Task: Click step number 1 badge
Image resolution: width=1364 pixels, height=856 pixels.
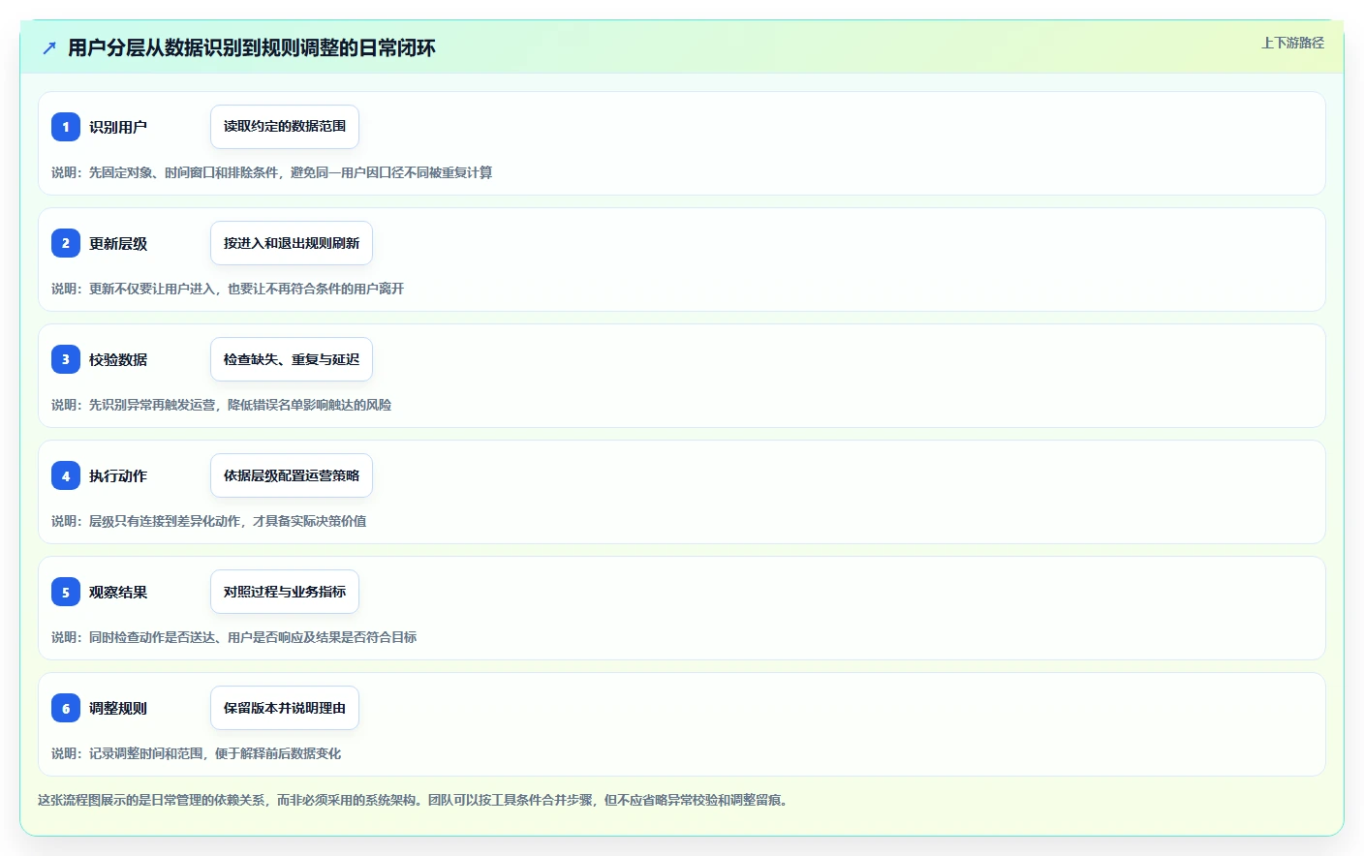Action: (x=66, y=127)
